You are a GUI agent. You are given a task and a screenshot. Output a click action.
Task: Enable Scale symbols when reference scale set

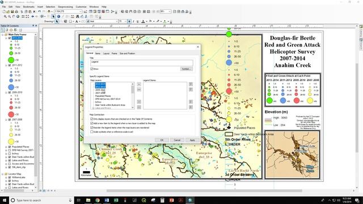click(92, 132)
